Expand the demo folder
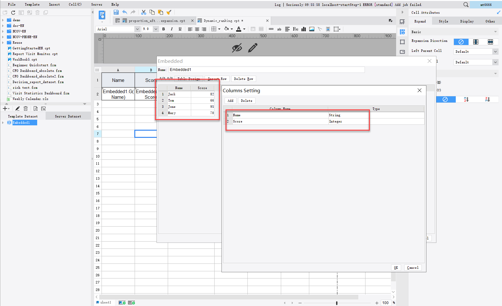This screenshot has height=306, width=502. [3, 20]
